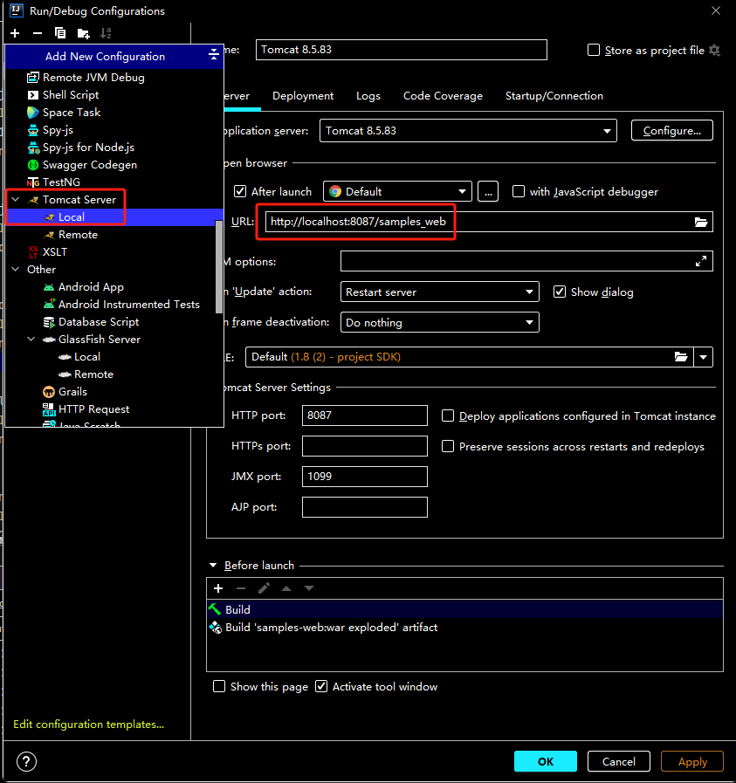Image resolution: width=736 pixels, height=783 pixels.
Task: Select Remote JVM Debug configuration type
Action: point(93,78)
